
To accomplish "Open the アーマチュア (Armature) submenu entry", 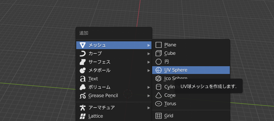I will pyautogui.click(x=114, y=108).
